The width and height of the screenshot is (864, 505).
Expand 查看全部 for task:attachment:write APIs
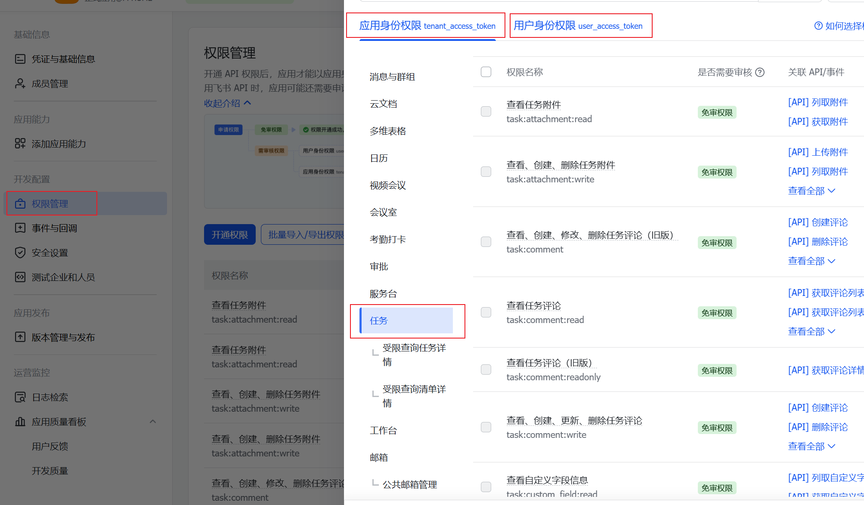click(x=811, y=191)
